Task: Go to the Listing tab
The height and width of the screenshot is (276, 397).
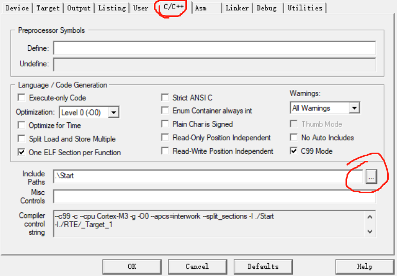Action: [112, 8]
